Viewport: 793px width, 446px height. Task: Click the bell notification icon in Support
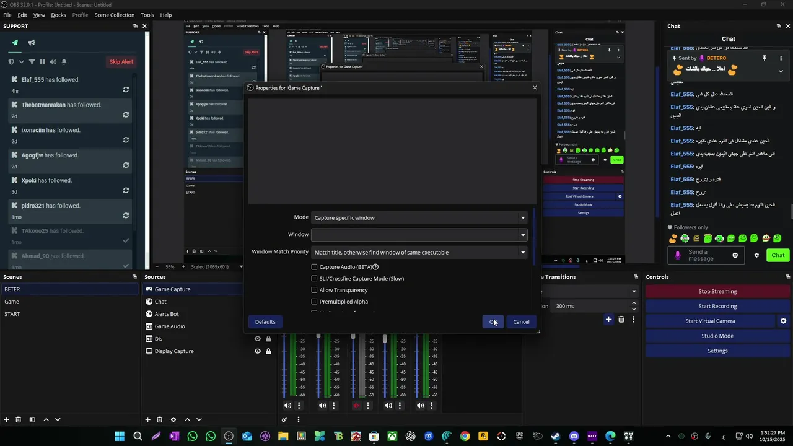(64, 62)
